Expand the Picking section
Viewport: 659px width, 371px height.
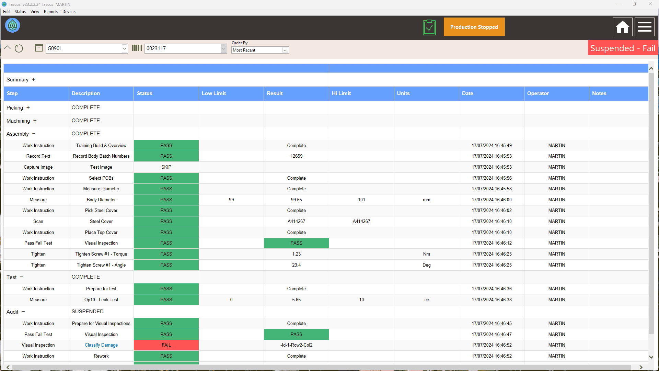(x=28, y=108)
